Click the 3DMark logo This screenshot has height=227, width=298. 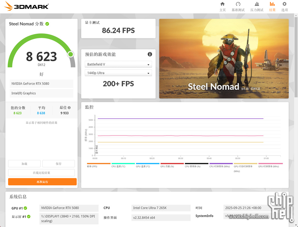click(26, 6)
